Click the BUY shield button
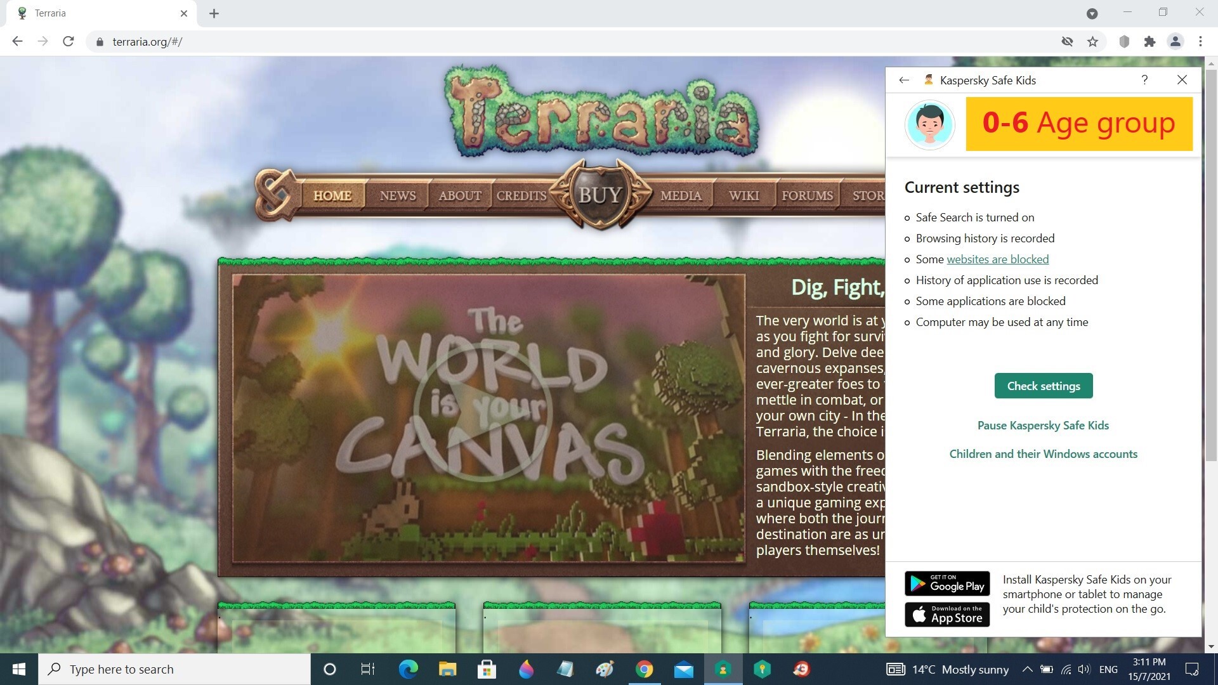This screenshot has width=1218, height=685. [600, 194]
